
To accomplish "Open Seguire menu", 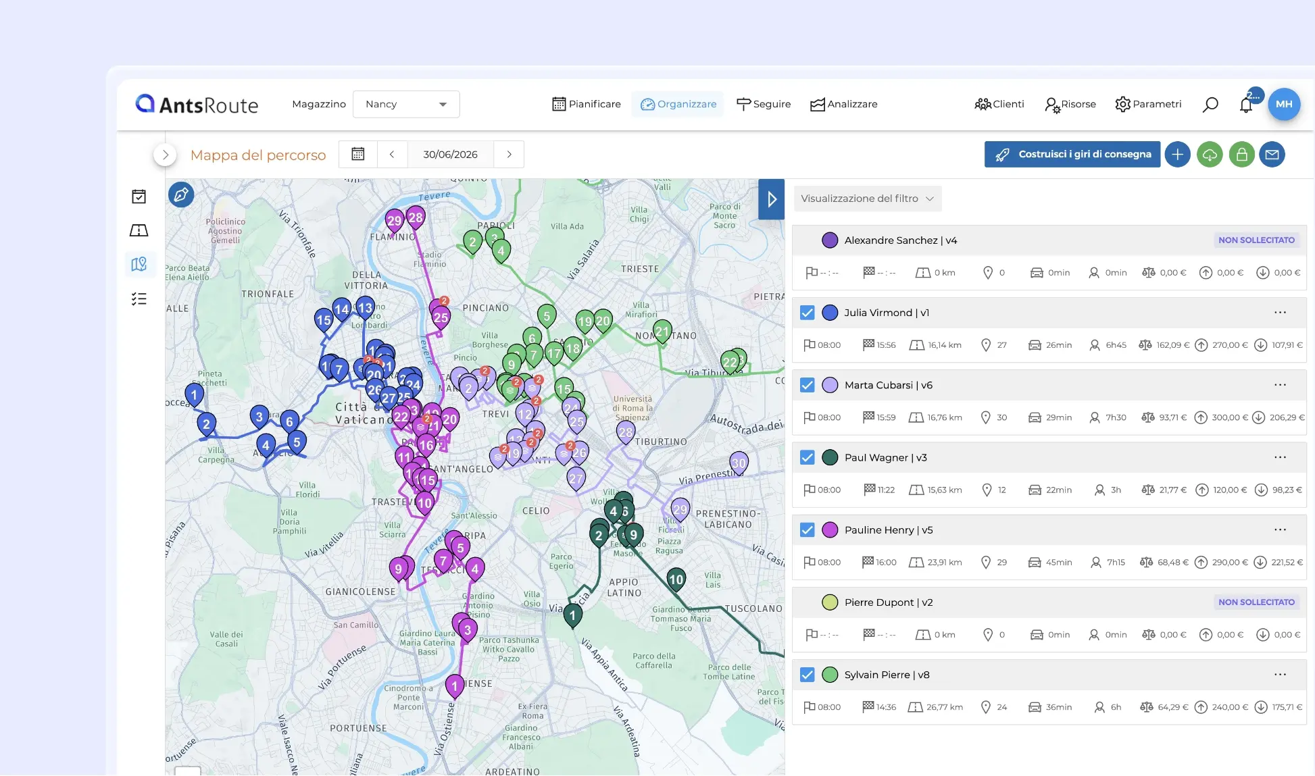I will [764, 104].
